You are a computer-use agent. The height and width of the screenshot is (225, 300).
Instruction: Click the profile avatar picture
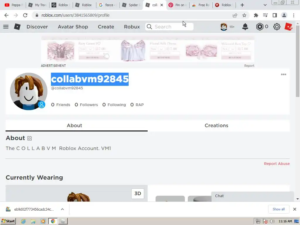28,91
